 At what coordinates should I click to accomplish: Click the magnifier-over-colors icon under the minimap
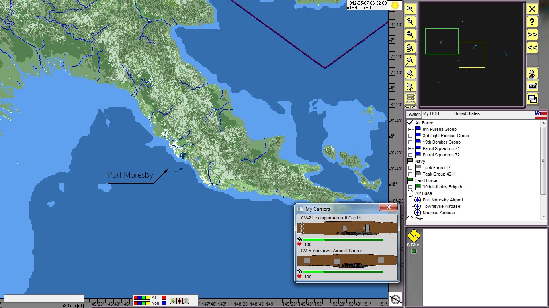pos(532,73)
